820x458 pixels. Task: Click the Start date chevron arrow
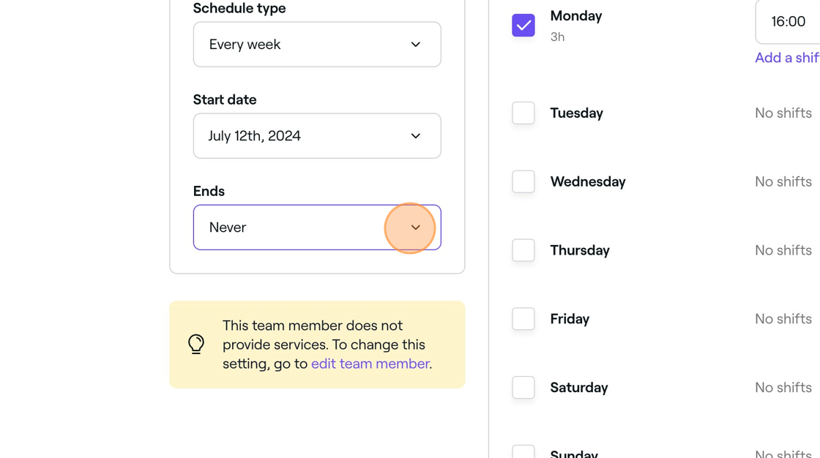coord(416,136)
